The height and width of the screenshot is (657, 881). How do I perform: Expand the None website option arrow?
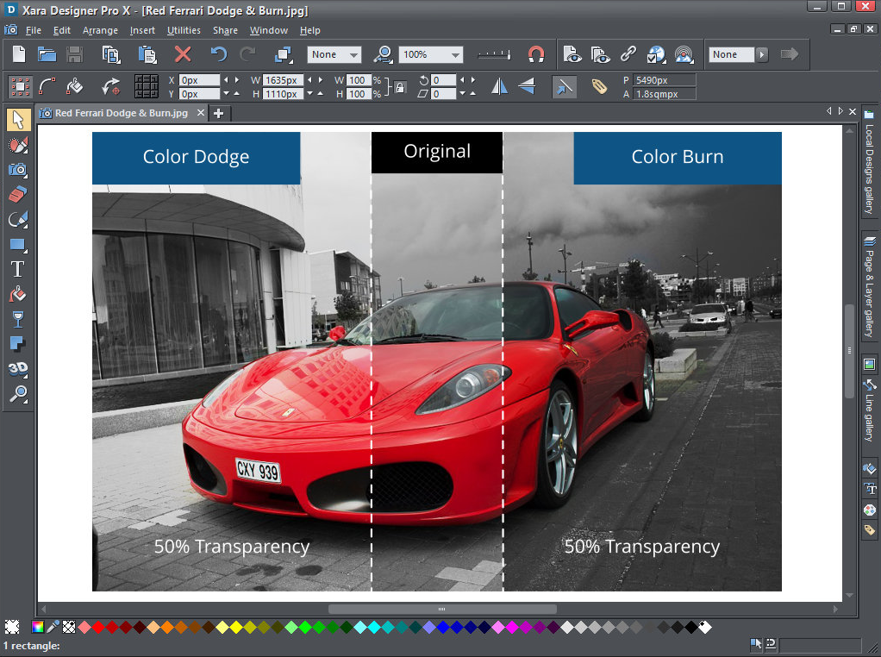click(762, 54)
